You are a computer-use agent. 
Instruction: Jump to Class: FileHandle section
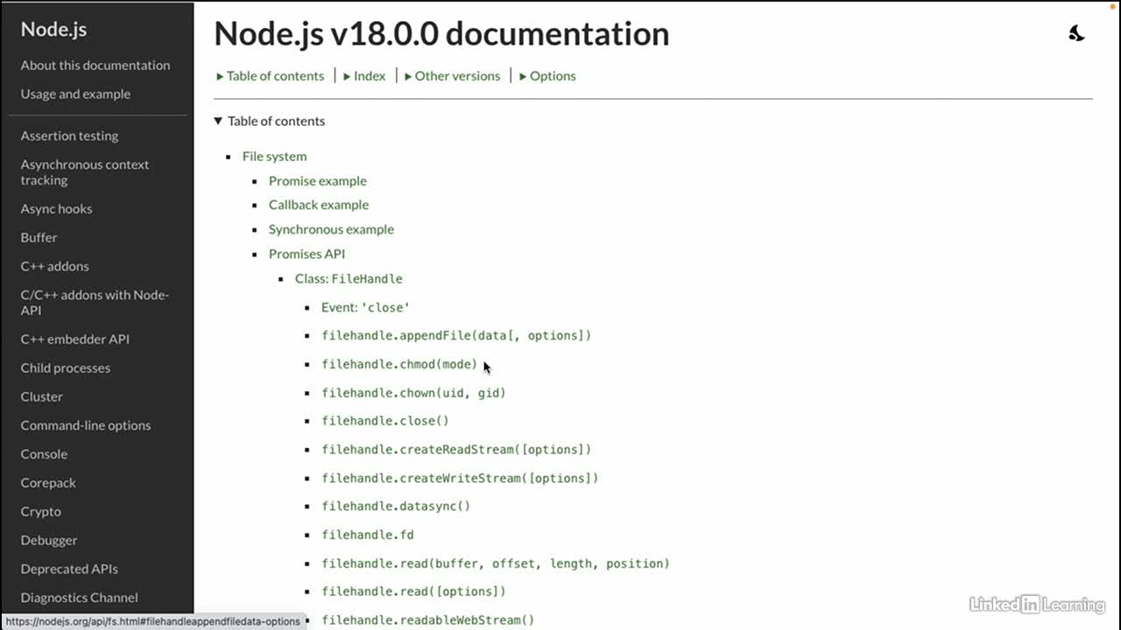tap(349, 279)
